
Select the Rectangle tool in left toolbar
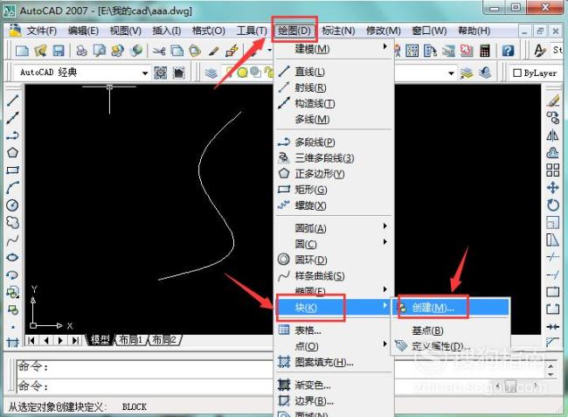click(13, 170)
